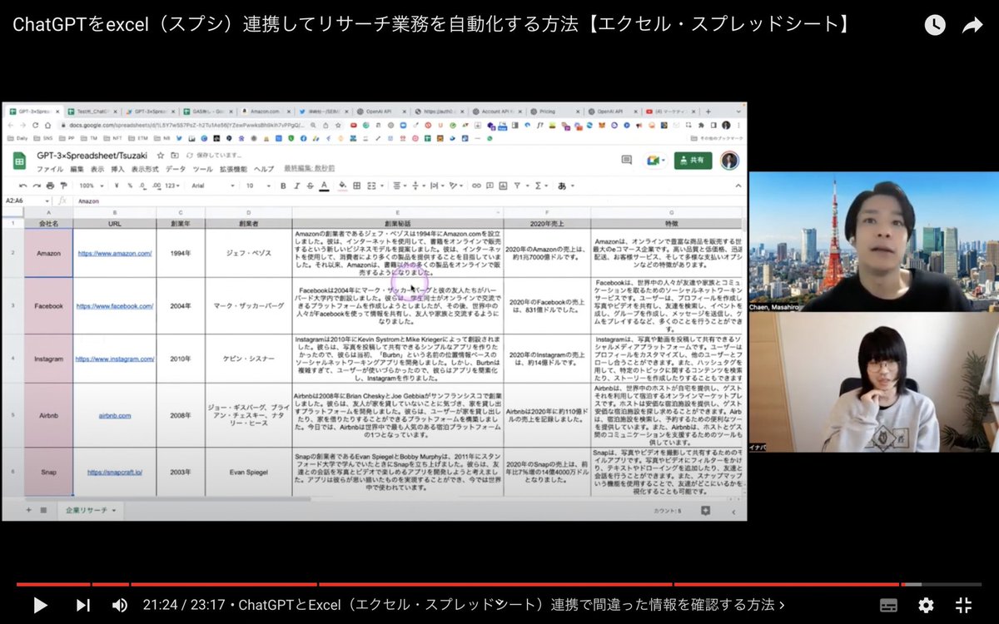Click the print icon in Sheets toolbar
999x624 pixels.
(x=50, y=186)
